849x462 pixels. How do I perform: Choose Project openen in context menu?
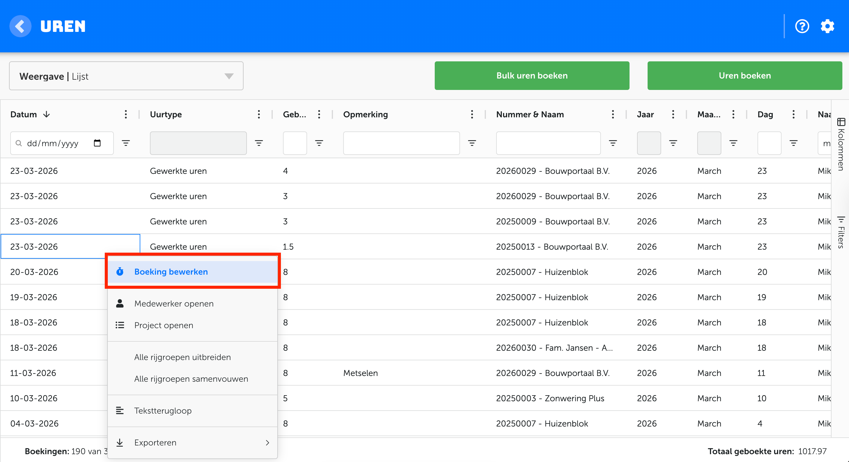click(x=192, y=325)
